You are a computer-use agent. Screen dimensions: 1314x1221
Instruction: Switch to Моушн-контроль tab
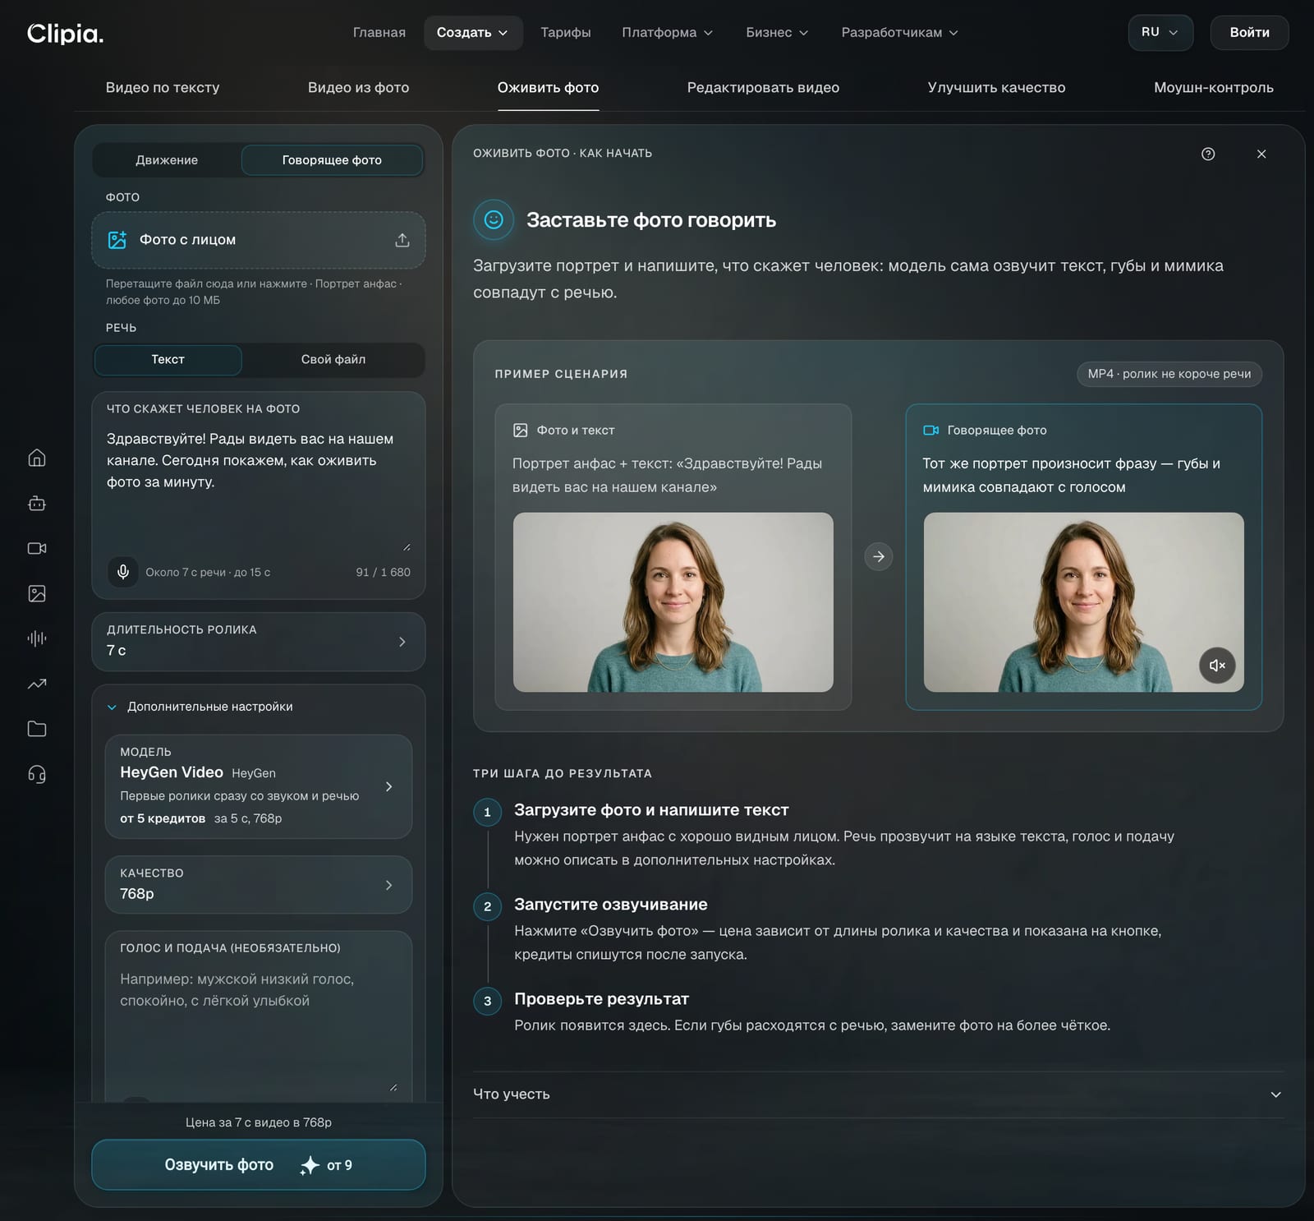coord(1214,88)
